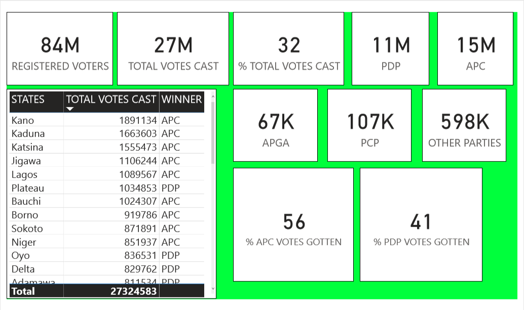Click the table's scroll-down arrow
The height and width of the screenshot is (310, 524).
(212, 289)
